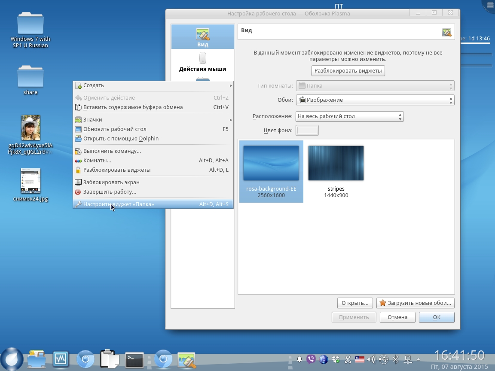Expand the Создать submenu
495x371 pixels.
point(153,85)
